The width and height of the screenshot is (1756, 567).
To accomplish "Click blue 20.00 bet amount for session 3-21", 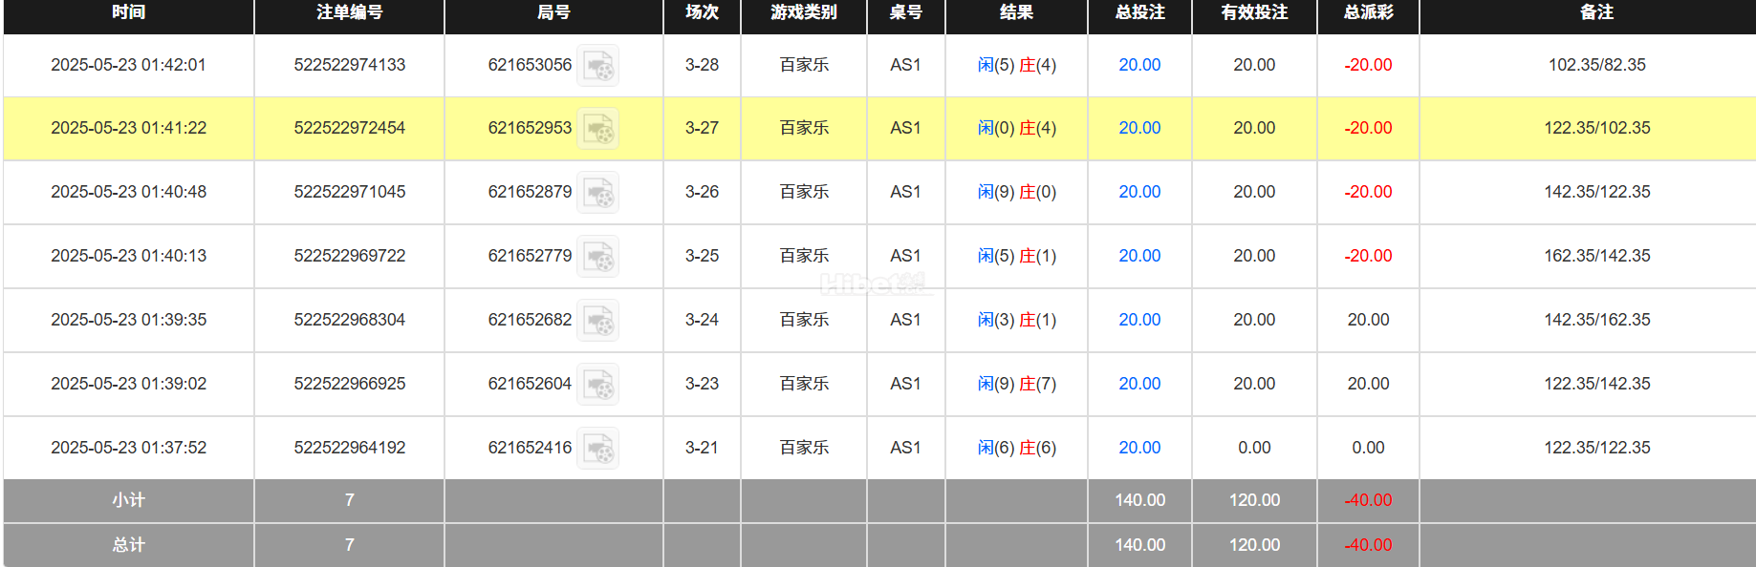I will (x=1138, y=448).
